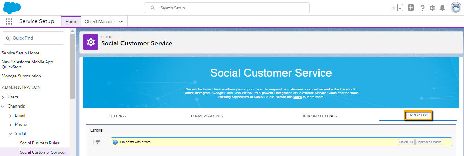Open the setup gear icon in header
Screen dimensions: 464x156
(432, 8)
